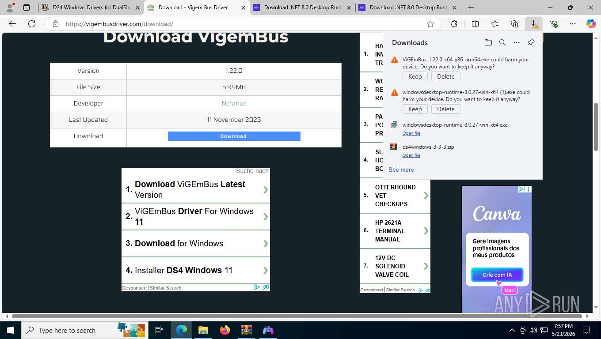Show hidden system tray icons chevron
This screenshot has height=339, width=601.
(x=512, y=330)
